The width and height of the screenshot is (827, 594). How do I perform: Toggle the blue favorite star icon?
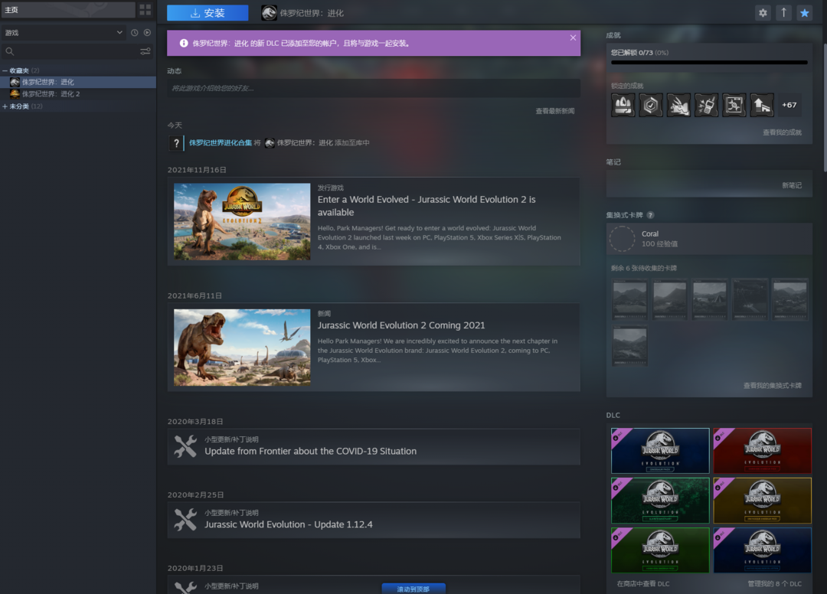pos(804,13)
